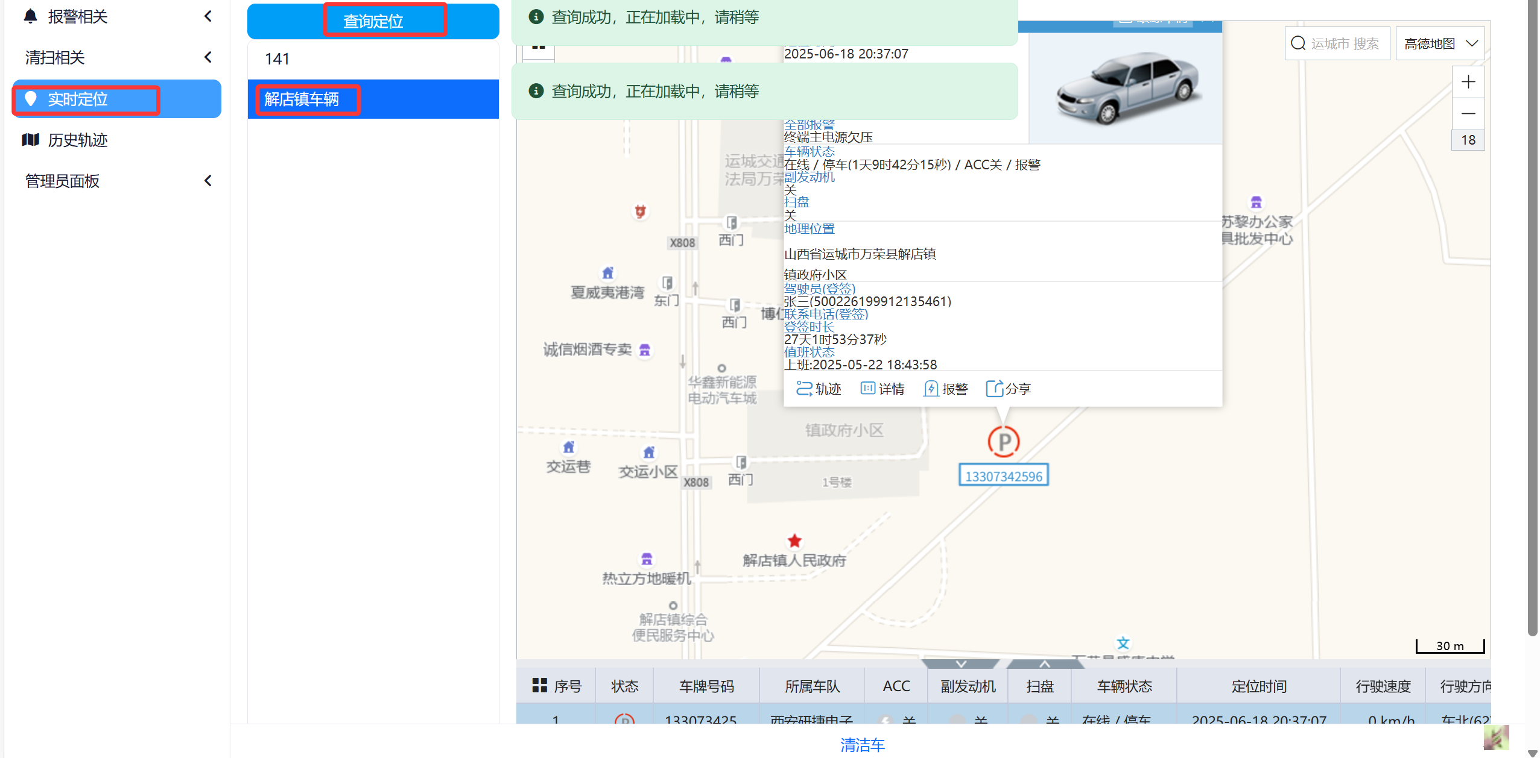Open the 高德地图 map type dropdown
Viewport: 1540px width, 758px height.
point(1440,43)
